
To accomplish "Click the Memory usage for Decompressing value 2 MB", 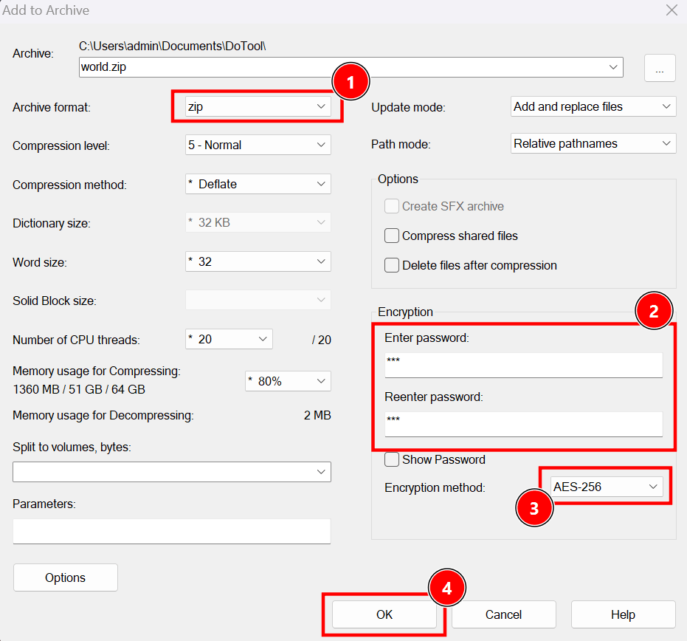I will click(317, 415).
